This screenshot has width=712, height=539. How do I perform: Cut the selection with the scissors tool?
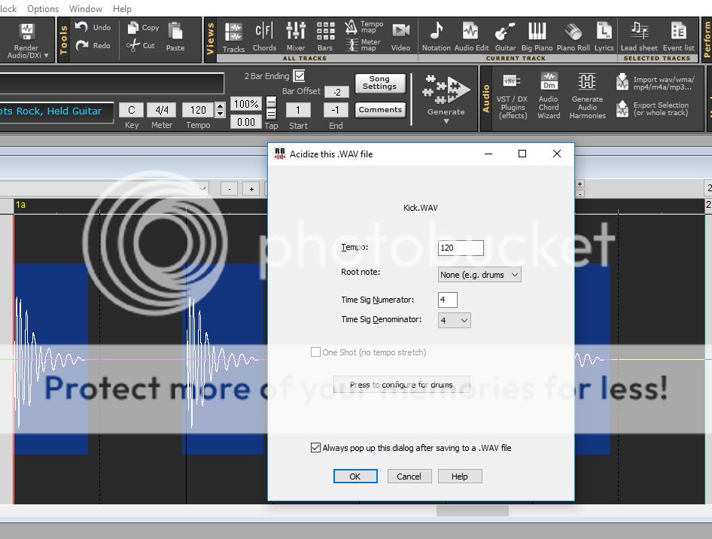pyautogui.click(x=141, y=45)
